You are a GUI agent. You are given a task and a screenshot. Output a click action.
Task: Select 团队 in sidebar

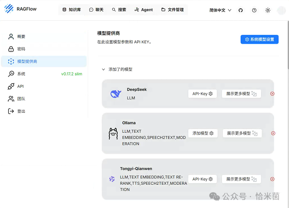(x=44, y=99)
